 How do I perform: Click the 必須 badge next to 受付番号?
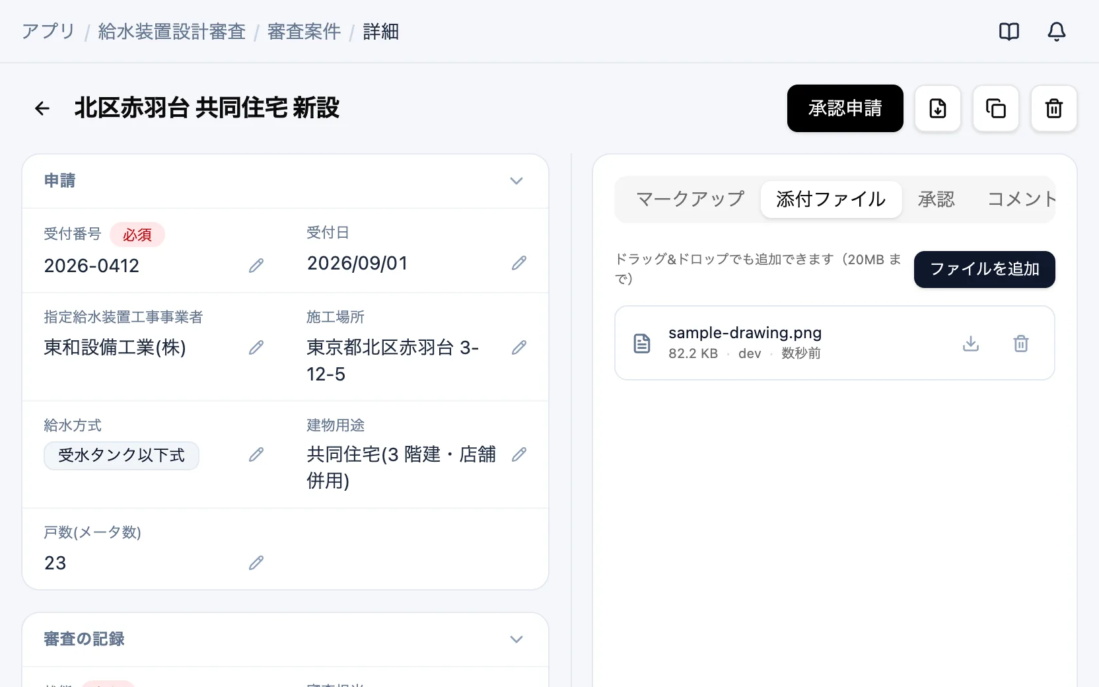coord(137,235)
